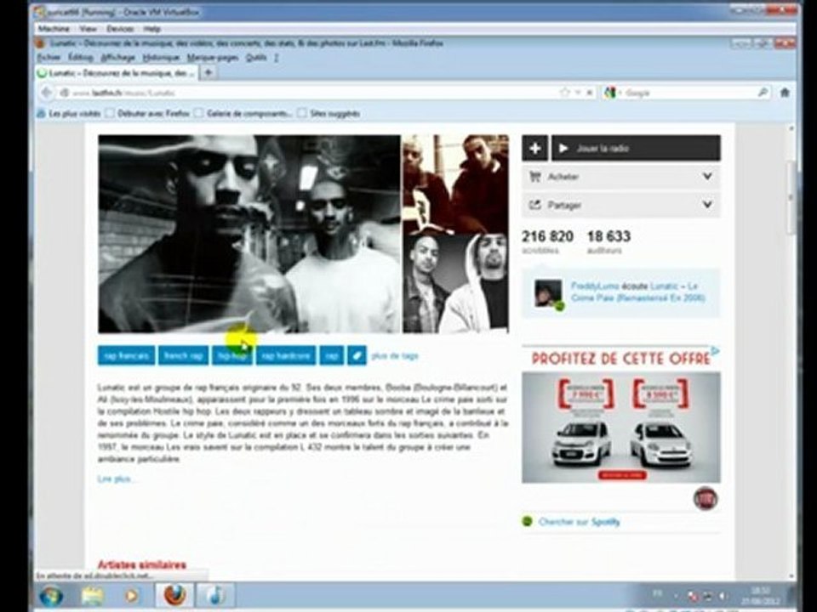Click the AdChoices icon on the advert
The height and width of the screenshot is (612, 817).
coord(716,351)
